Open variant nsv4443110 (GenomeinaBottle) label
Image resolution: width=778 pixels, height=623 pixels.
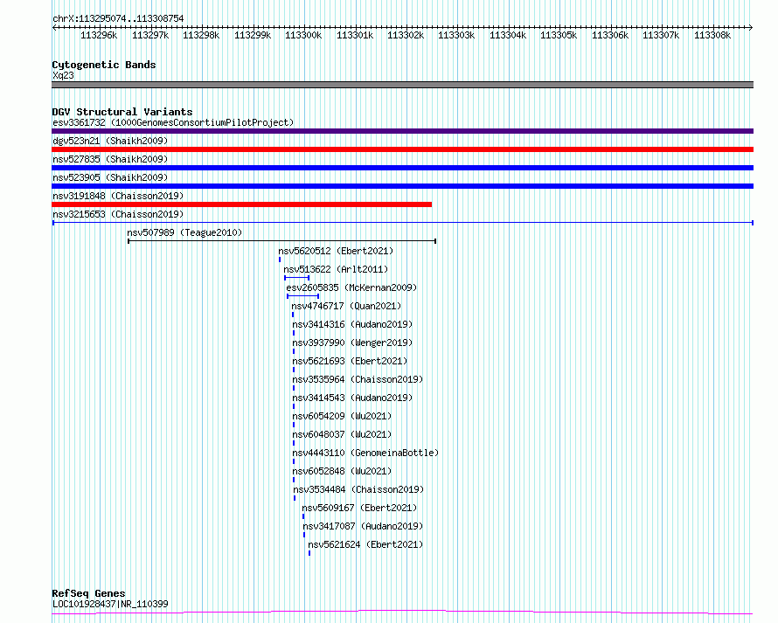point(365,453)
